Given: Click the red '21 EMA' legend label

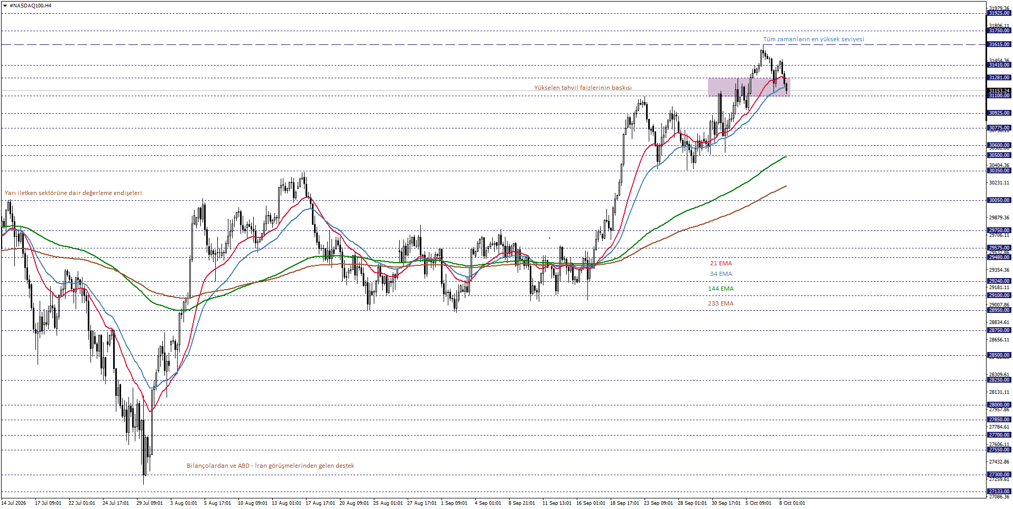Looking at the screenshot, I should click(x=721, y=263).
